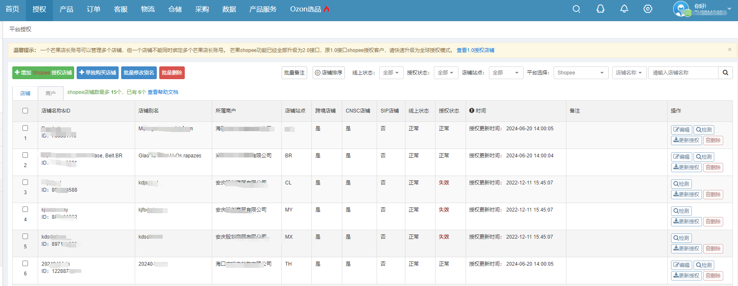The image size is (738, 286).
Task: Check the checkbox for row 5 MX store
Action: 25,236
